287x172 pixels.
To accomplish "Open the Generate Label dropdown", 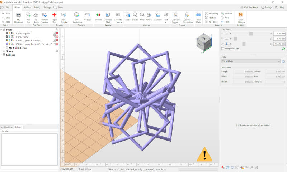I will tap(118, 18).
